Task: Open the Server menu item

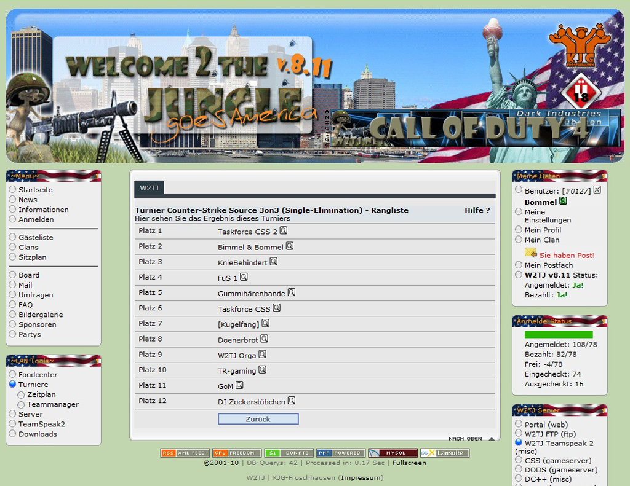Action: [31, 414]
